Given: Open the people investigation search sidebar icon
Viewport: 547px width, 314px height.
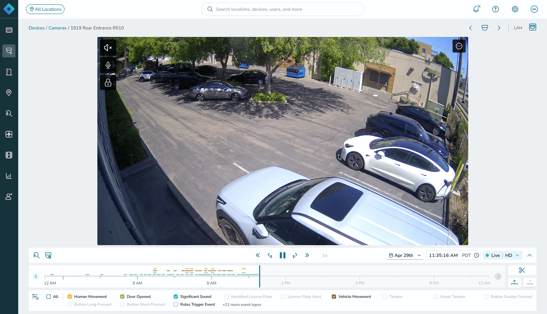Looking at the screenshot, I should pyautogui.click(x=9, y=113).
